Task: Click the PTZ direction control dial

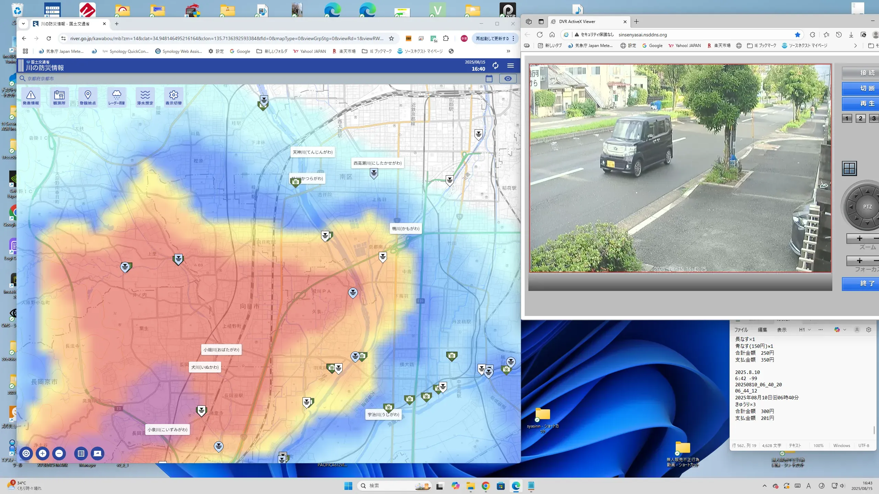Action: (867, 207)
